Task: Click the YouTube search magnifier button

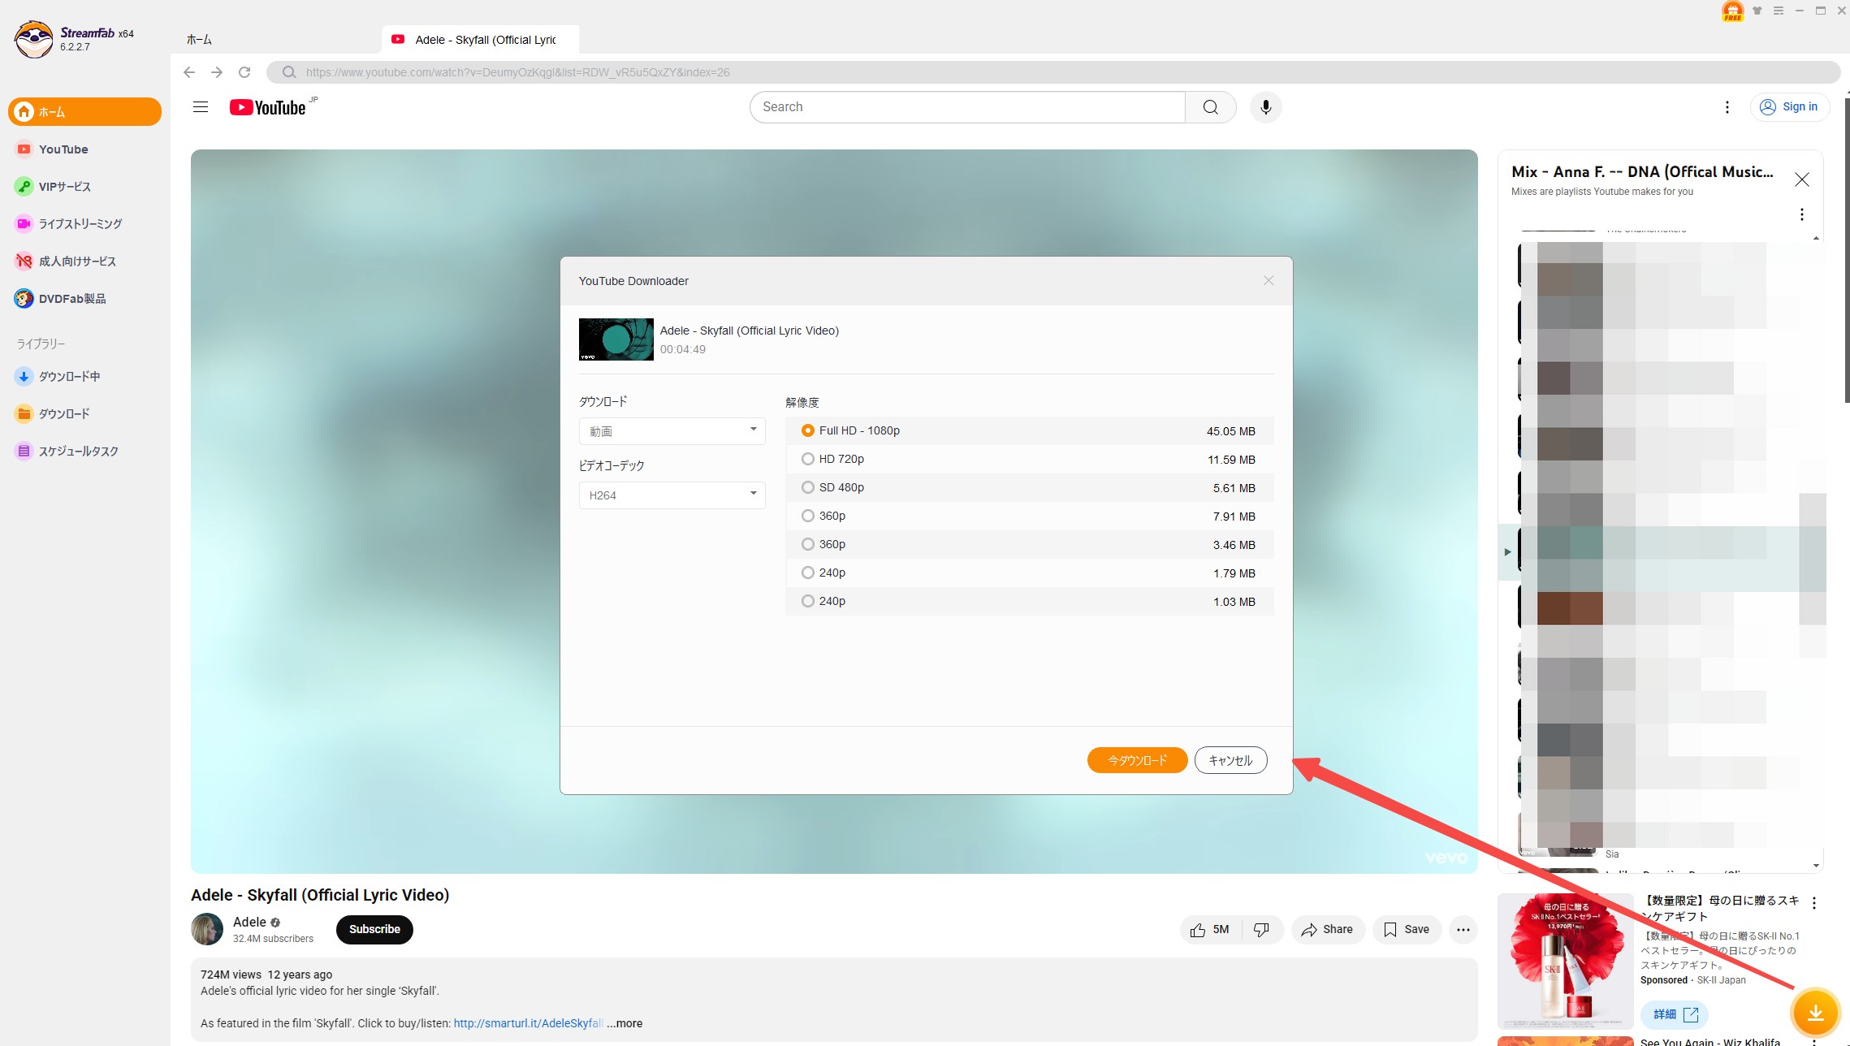Action: pyautogui.click(x=1210, y=107)
